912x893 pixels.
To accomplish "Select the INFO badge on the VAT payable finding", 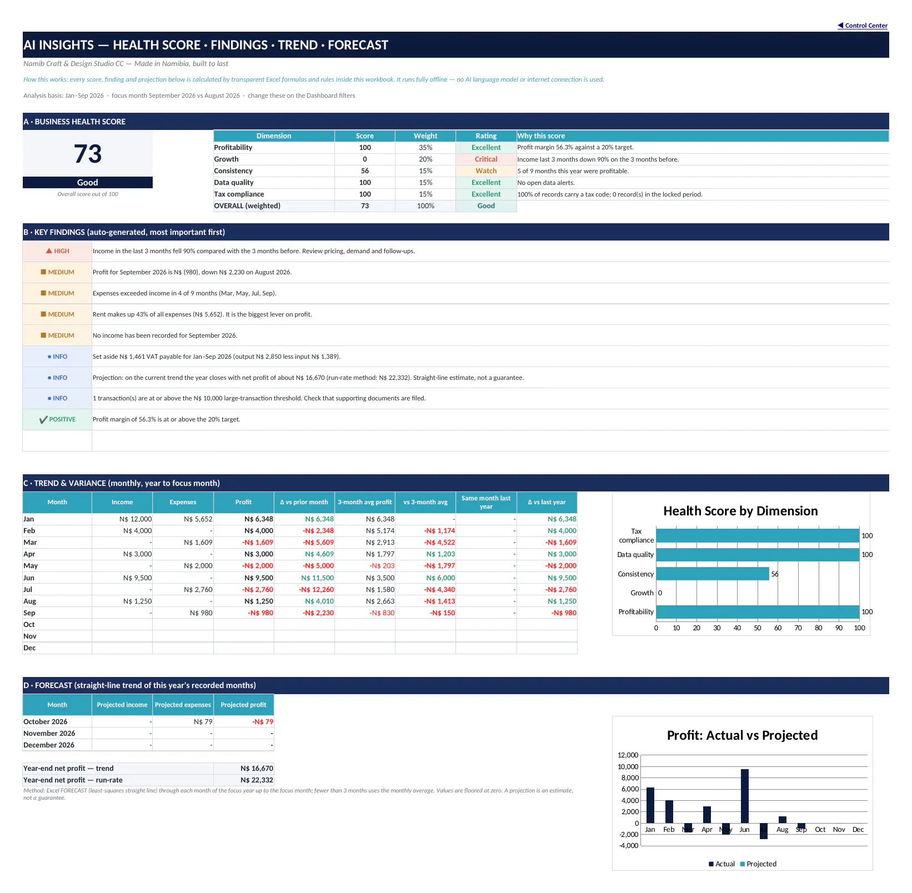I will click(x=57, y=357).
